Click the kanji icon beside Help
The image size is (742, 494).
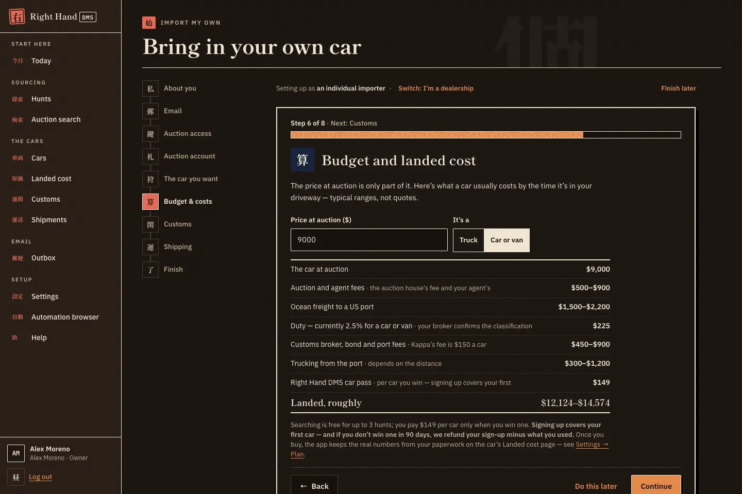(15, 338)
